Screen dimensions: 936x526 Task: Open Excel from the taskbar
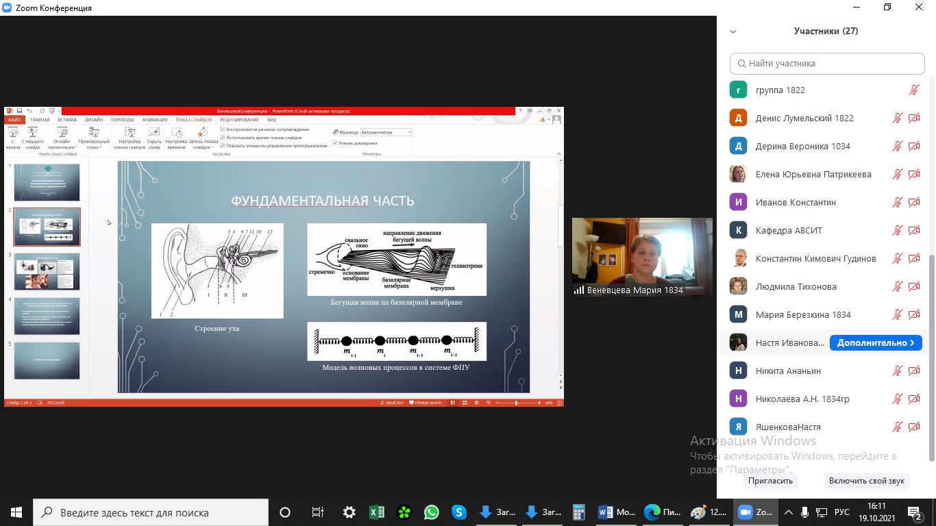[376, 512]
